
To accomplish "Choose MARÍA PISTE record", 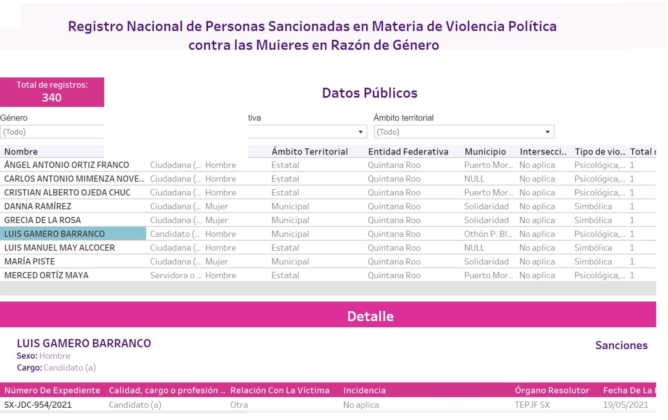I will (30, 262).
